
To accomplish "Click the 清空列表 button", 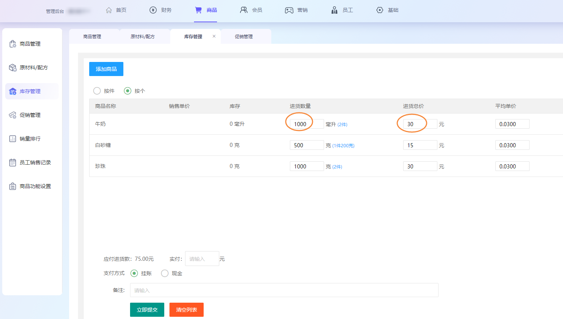I will tap(187, 310).
